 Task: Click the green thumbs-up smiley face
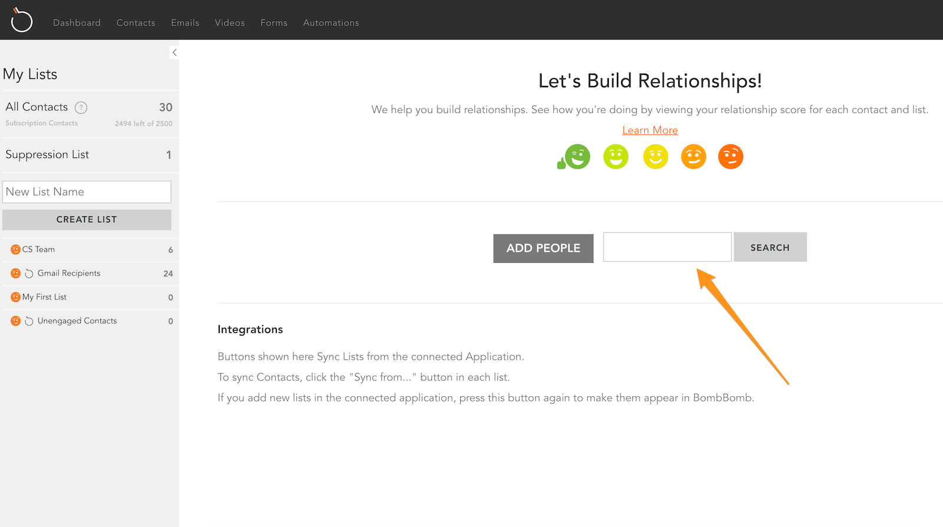pyautogui.click(x=573, y=157)
